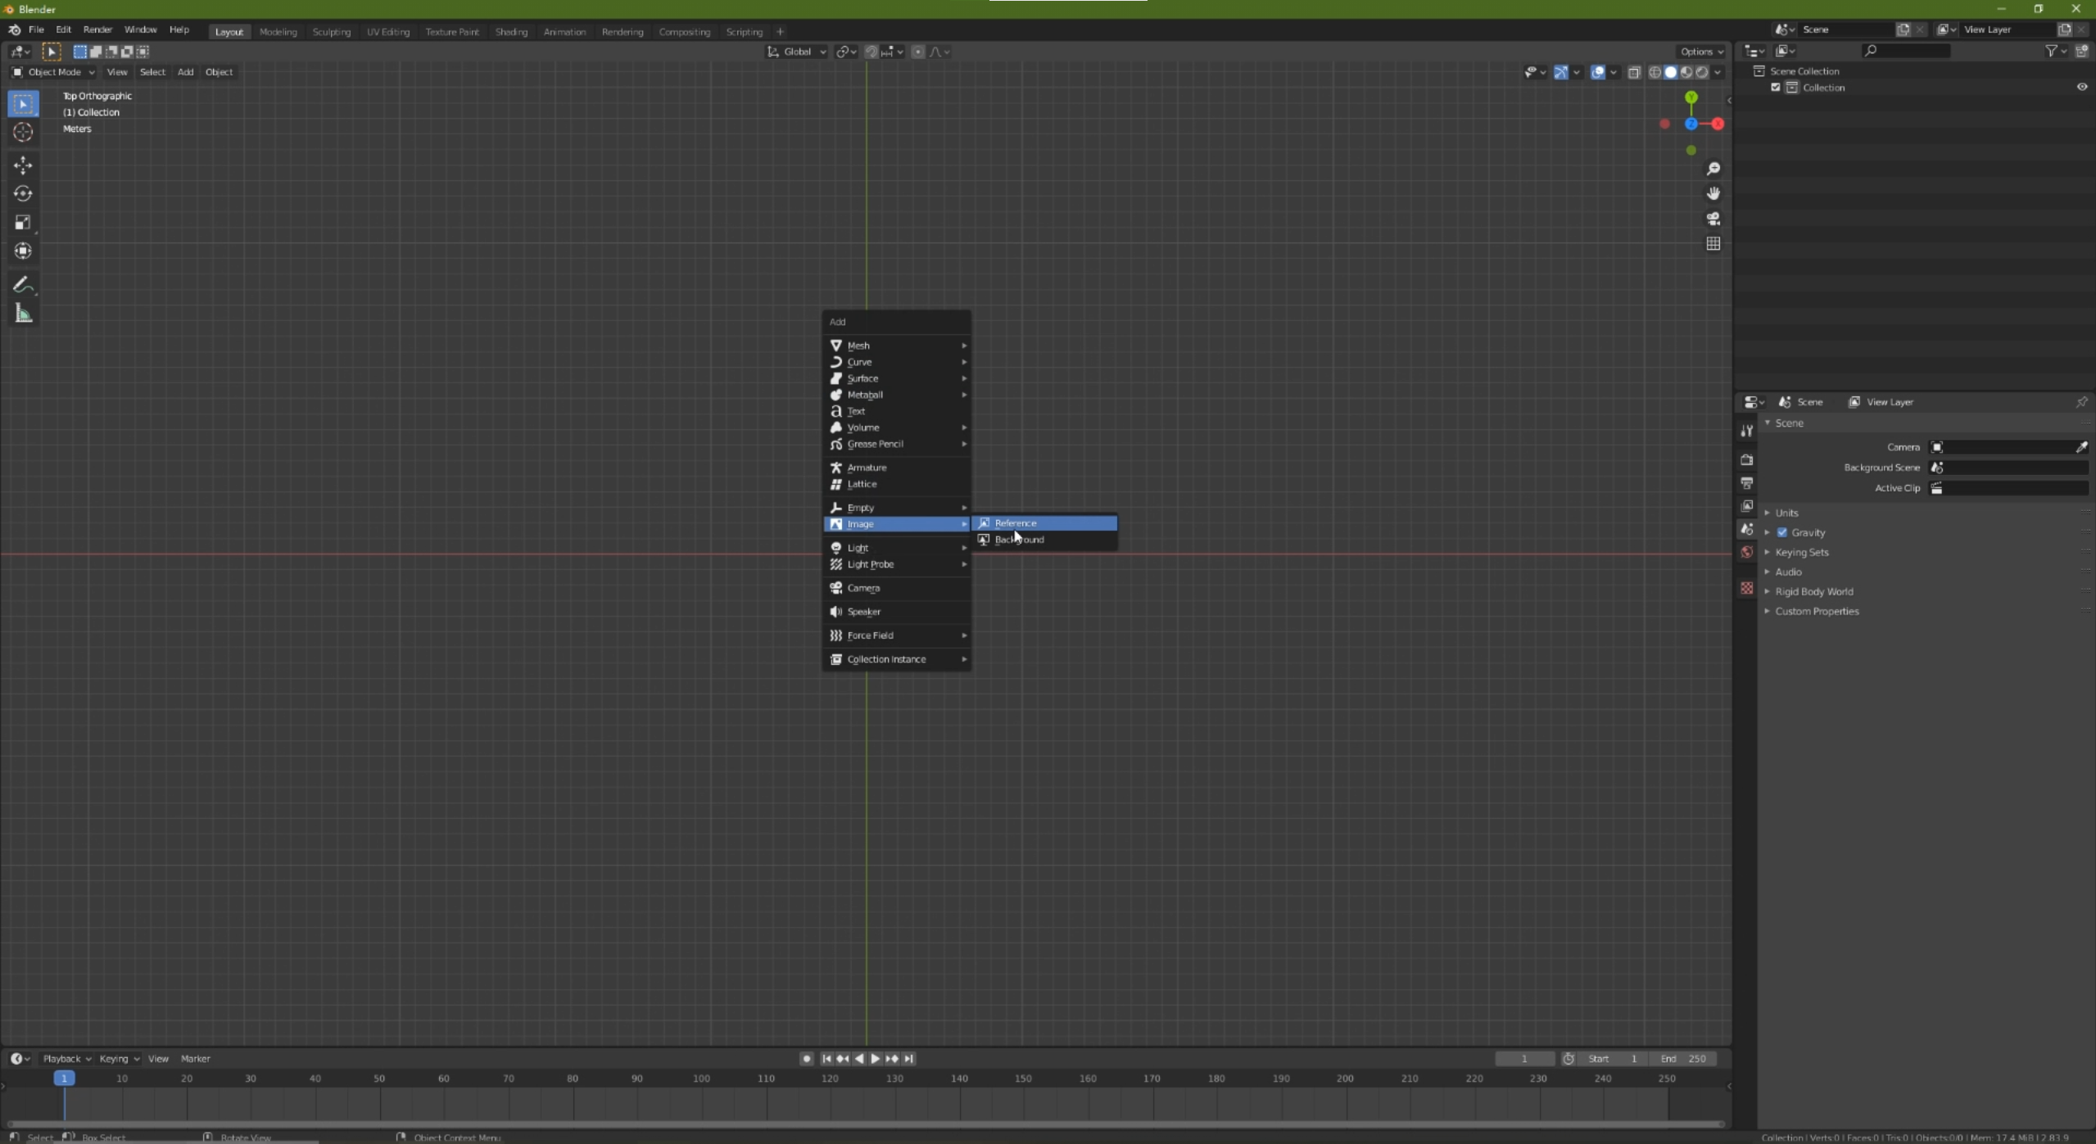The width and height of the screenshot is (2096, 1144).
Task: Expand the Units panel
Action: coord(1786,513)
